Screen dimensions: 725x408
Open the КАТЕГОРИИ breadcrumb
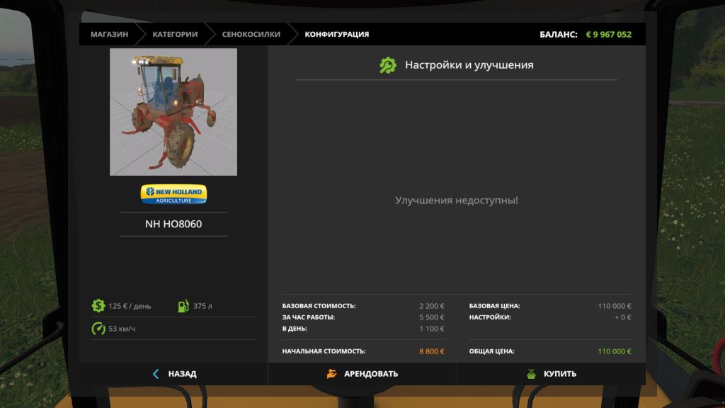(175, 34)
